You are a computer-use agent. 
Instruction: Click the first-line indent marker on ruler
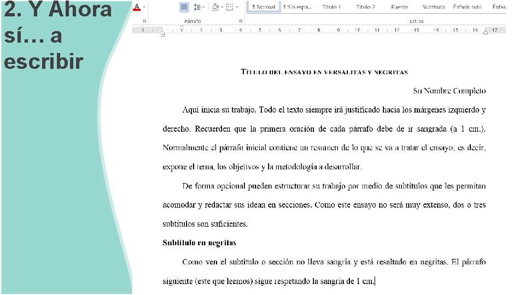coord(182,27)
